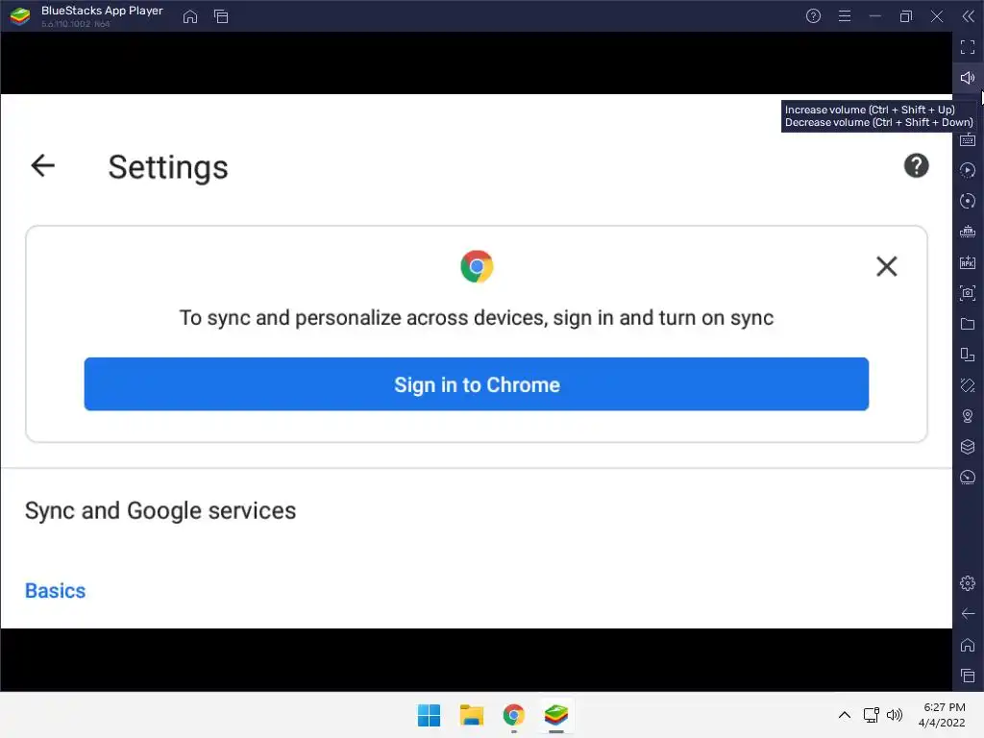Click the sync operations icon

pyautogui.click(x=968, y=201)
